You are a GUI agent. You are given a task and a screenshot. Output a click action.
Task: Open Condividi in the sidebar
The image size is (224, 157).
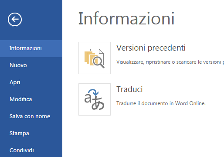[31, 150]
